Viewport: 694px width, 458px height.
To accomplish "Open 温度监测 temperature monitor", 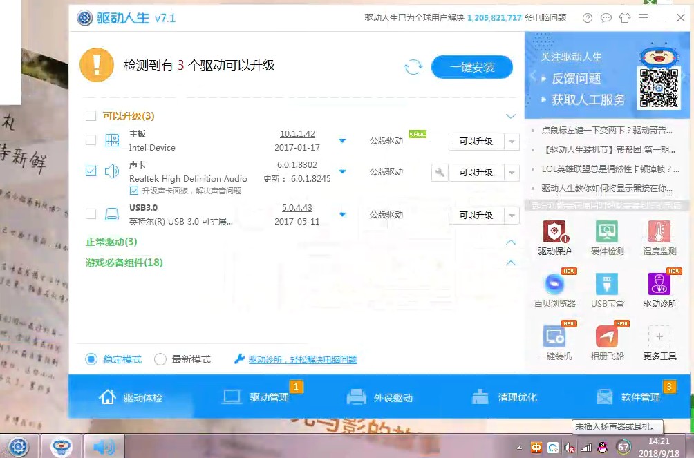I will pos(659,237).
